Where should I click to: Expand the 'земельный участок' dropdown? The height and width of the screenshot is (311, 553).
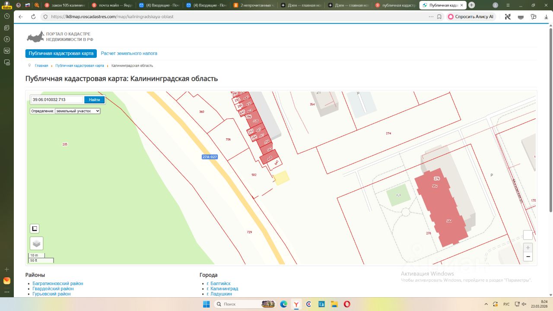tap(77, 111)
